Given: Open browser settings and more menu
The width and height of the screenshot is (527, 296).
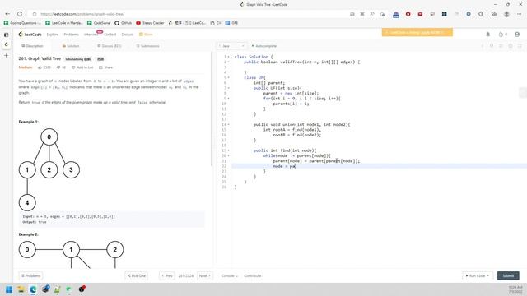Looking at the screenshot, I should click(520, 14).
